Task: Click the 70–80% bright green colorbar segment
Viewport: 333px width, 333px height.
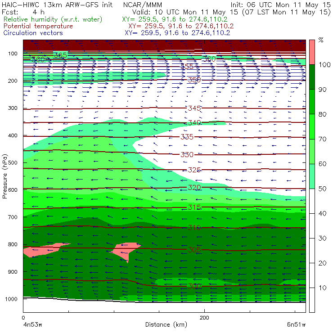Action: click(312, 126)
